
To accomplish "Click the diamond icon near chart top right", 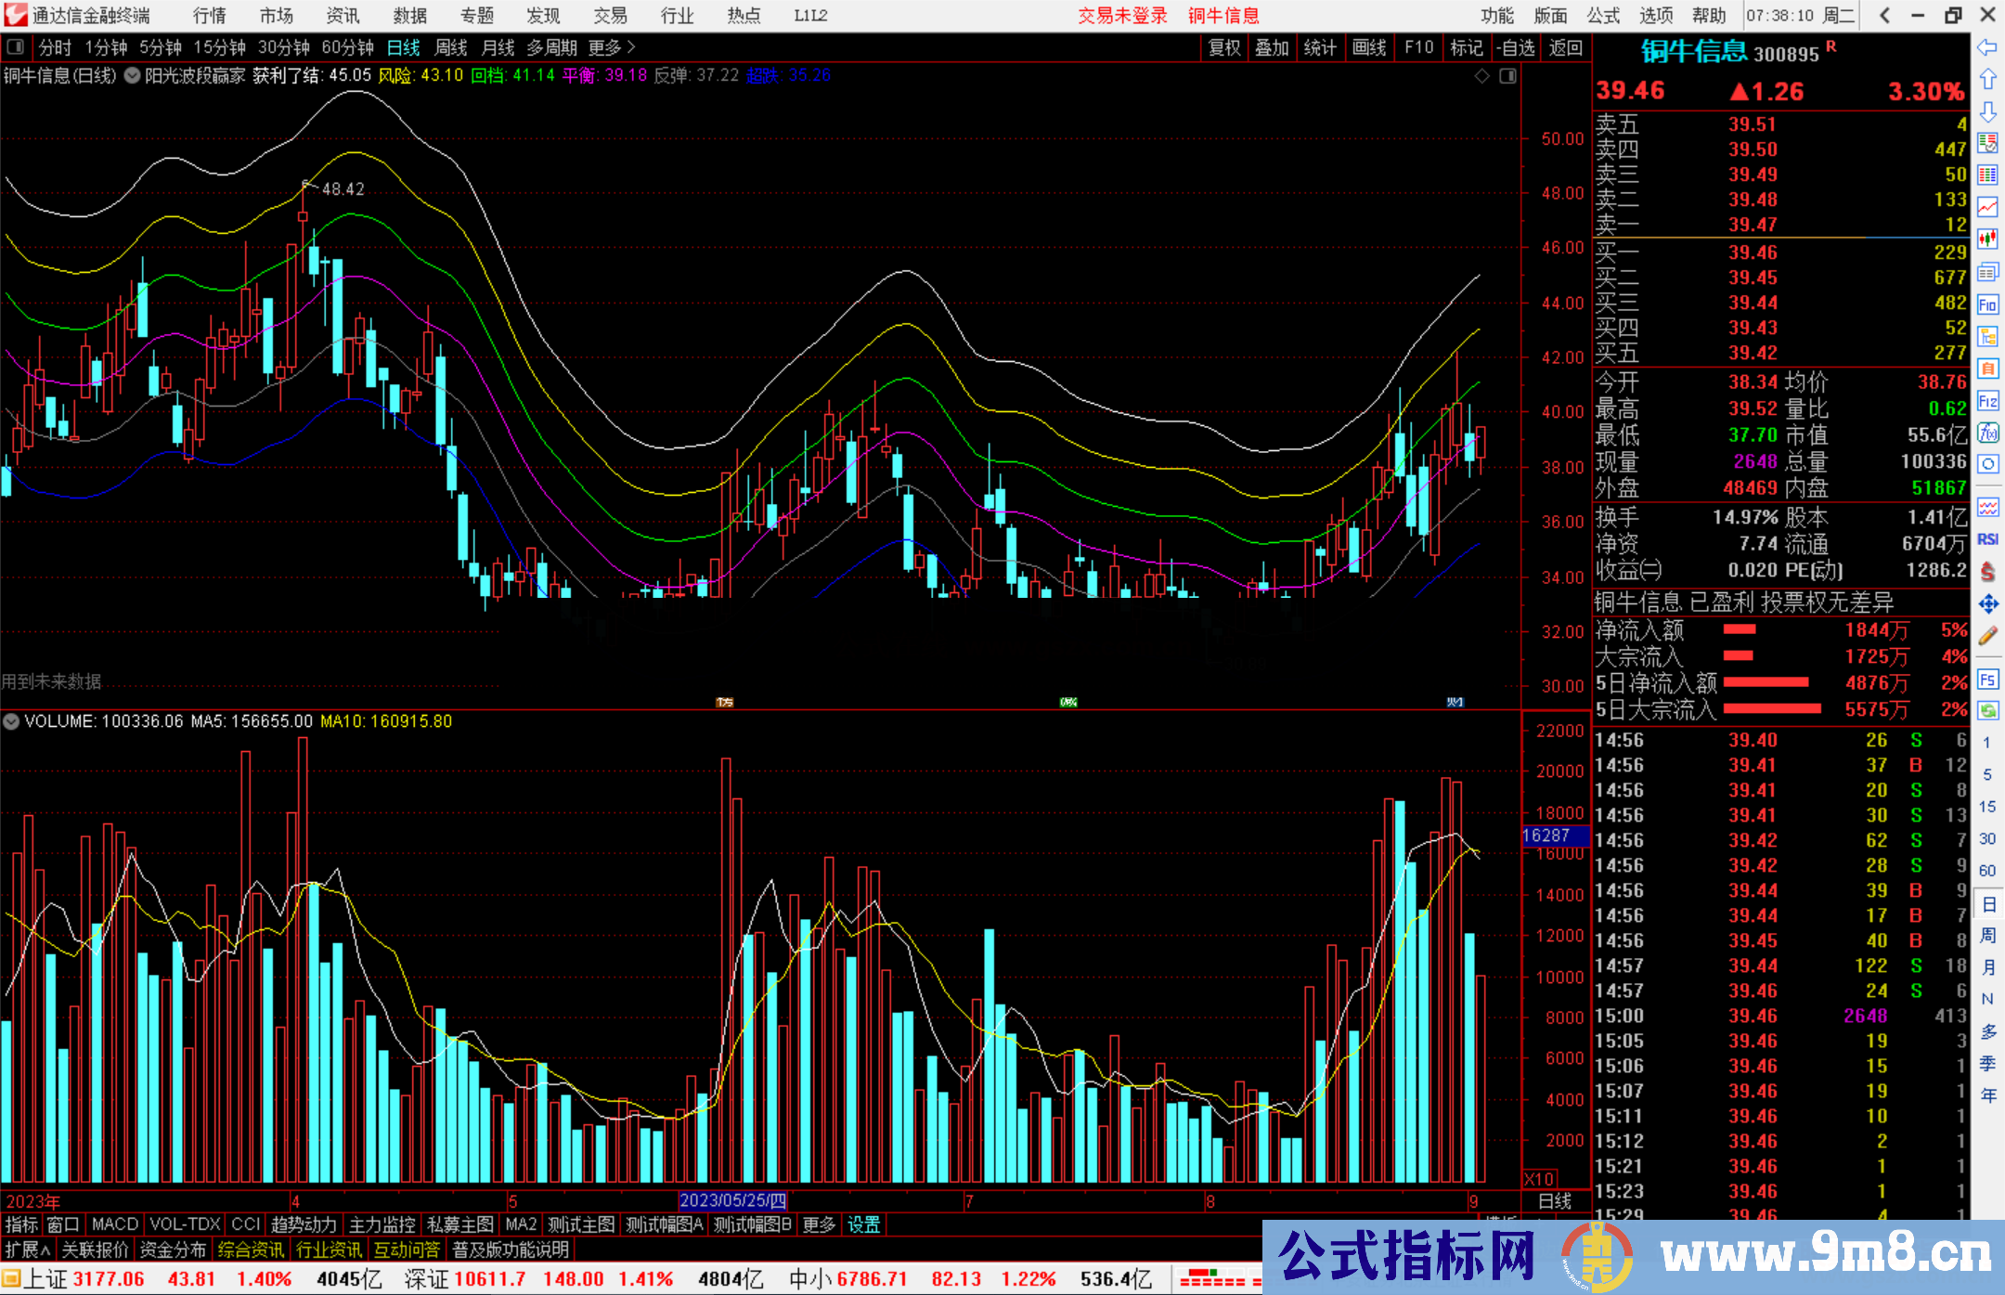I will pyautogui.click(x=1482, y=75).
